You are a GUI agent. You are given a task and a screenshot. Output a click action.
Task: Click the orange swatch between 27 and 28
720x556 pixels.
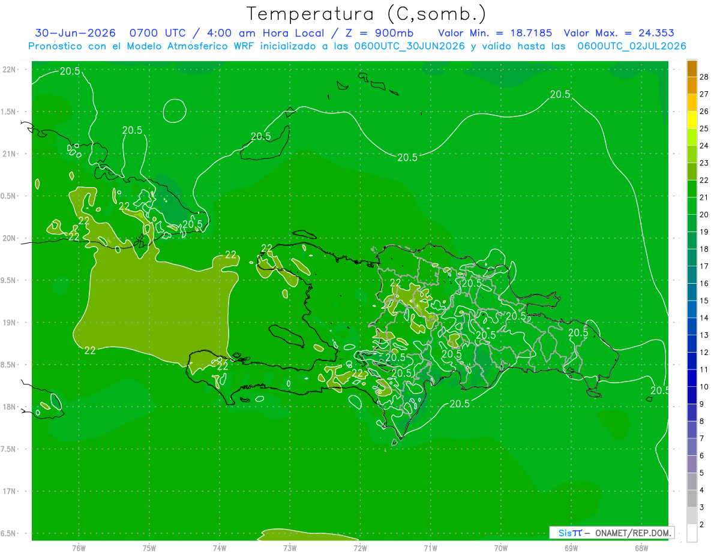pyautogui.click(x=692, y=85)
